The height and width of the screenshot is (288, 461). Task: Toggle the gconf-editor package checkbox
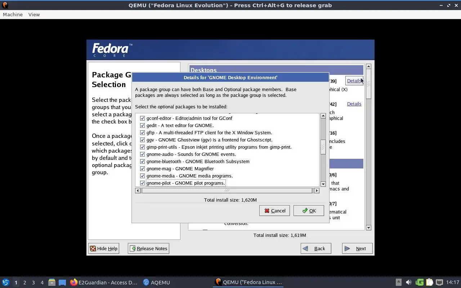(142, 118)
